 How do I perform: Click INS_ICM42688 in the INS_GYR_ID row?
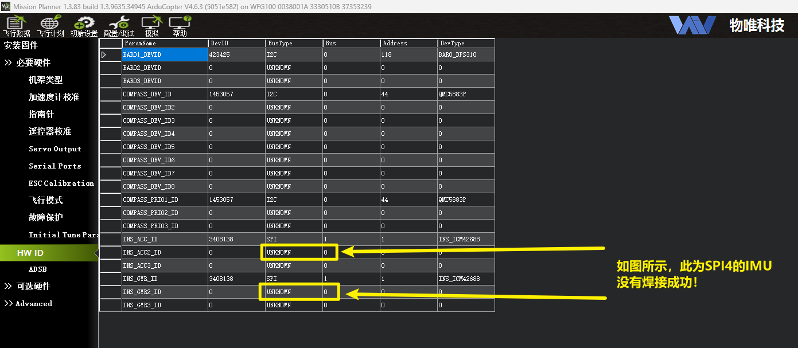tap(466, 279)
